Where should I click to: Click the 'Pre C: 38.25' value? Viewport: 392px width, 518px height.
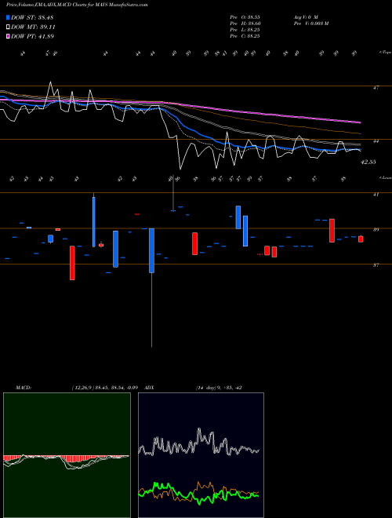coord(245,36)
